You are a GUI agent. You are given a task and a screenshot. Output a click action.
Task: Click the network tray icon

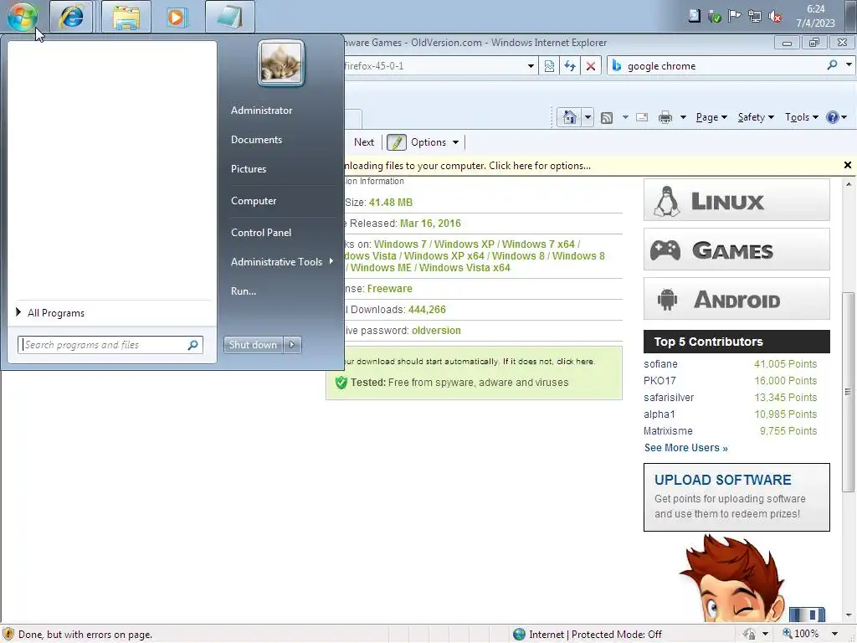(755, 16)
